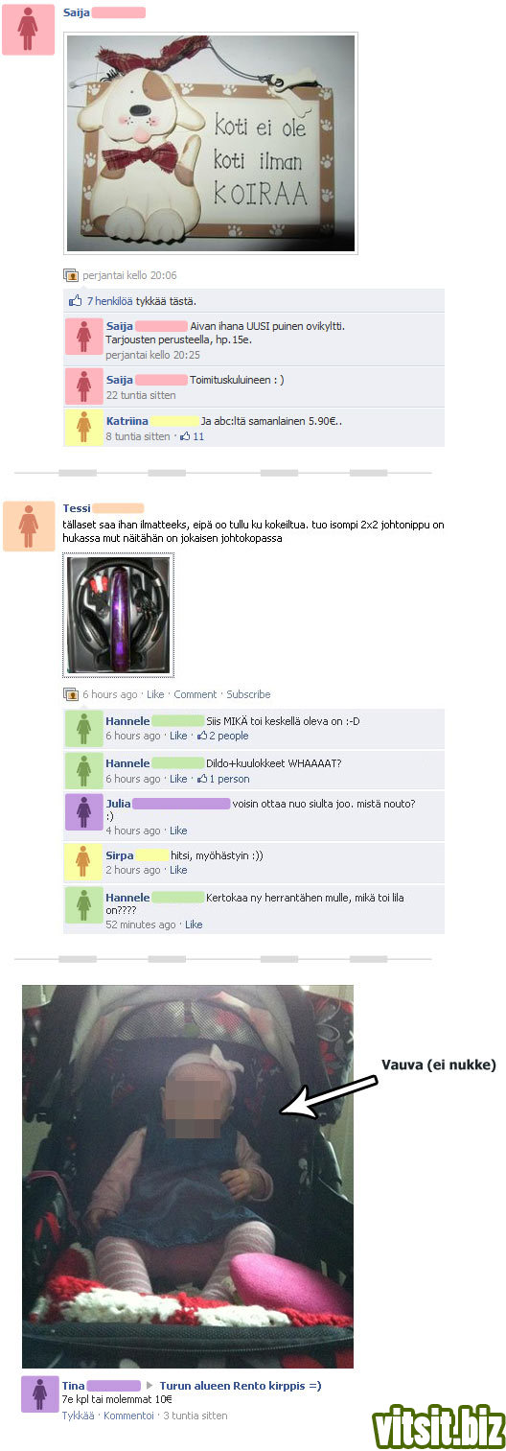Image resolution: width=506 pixels, height=1451 pixels.
Task: Click the thumbs-up count 11 on Katriina's comment
Action: click(192, 436)
